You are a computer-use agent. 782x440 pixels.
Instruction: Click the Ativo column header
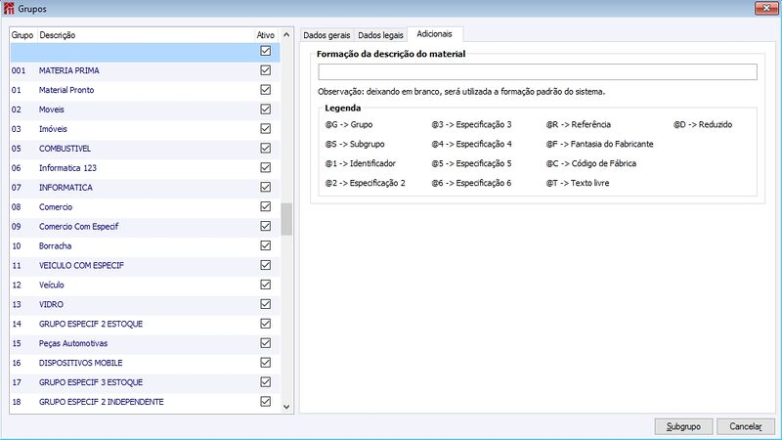pos(265,35)
